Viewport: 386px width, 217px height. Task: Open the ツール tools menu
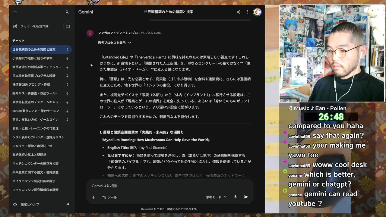[x=109, y=197]
